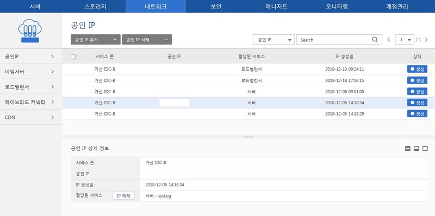Sort by 공인 IP column header
Viewport: 435px width, 216px height.
tap(174, 56)
